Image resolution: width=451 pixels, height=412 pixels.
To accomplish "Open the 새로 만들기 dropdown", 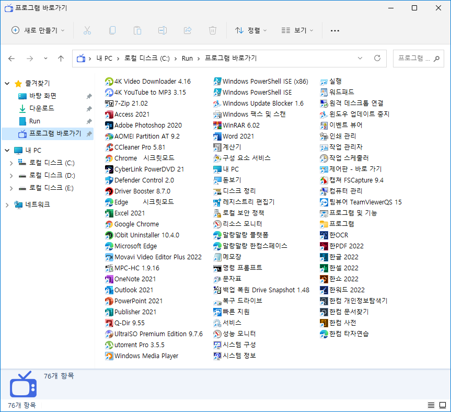I will 38,30.
